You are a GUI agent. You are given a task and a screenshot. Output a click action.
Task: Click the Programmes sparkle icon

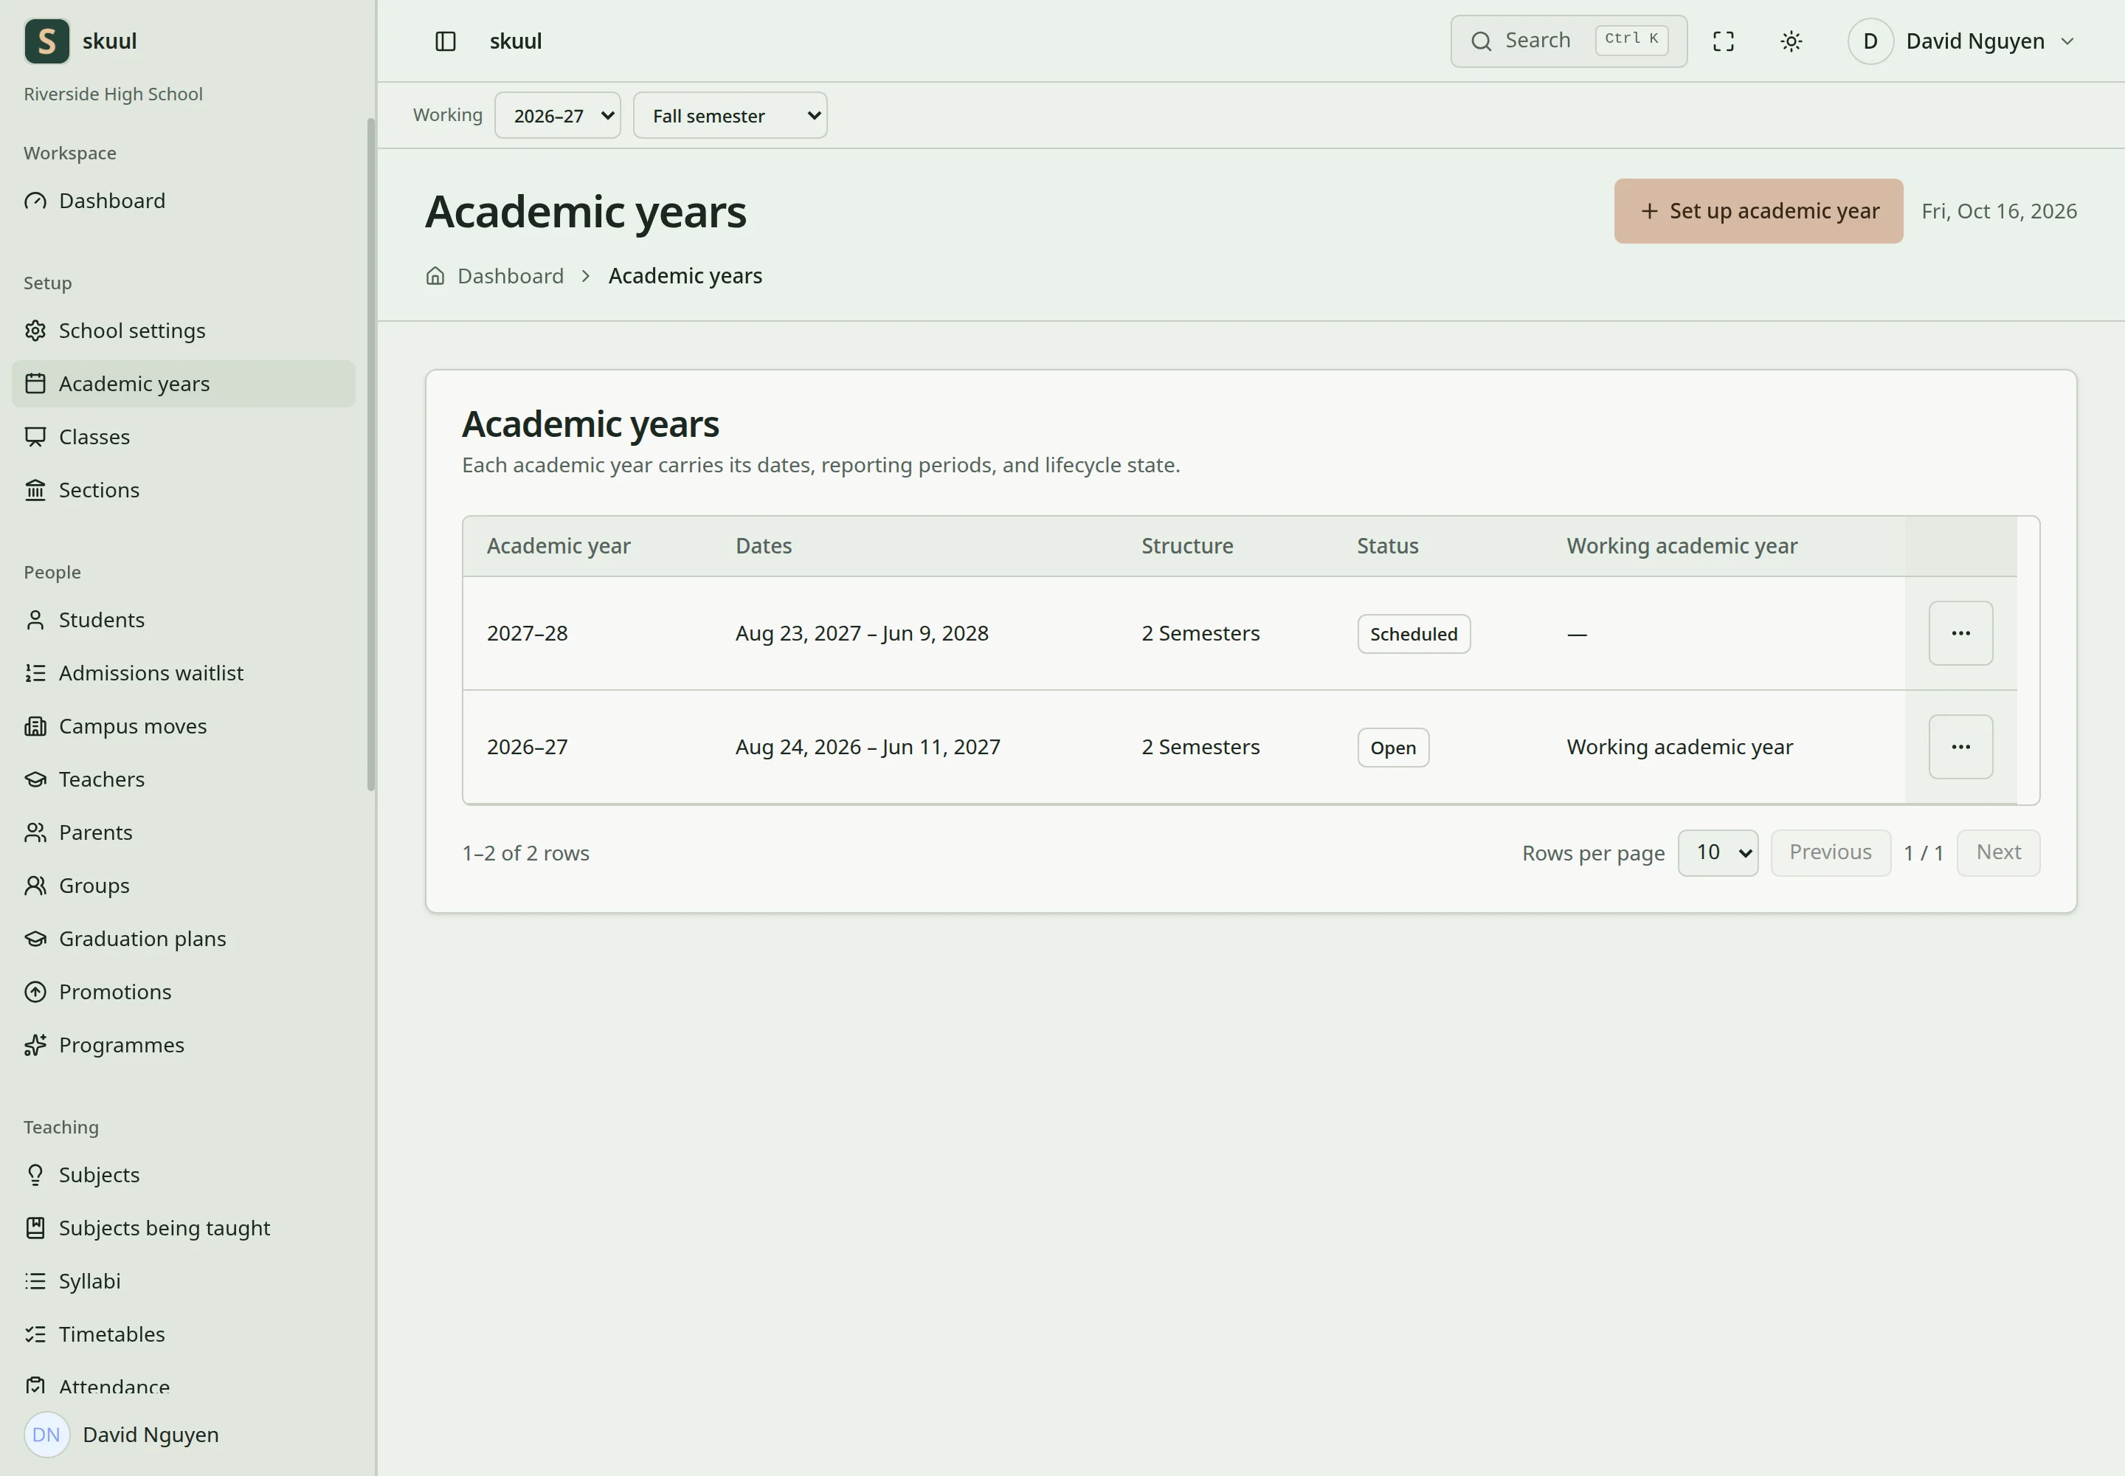tap(35, 1045)
